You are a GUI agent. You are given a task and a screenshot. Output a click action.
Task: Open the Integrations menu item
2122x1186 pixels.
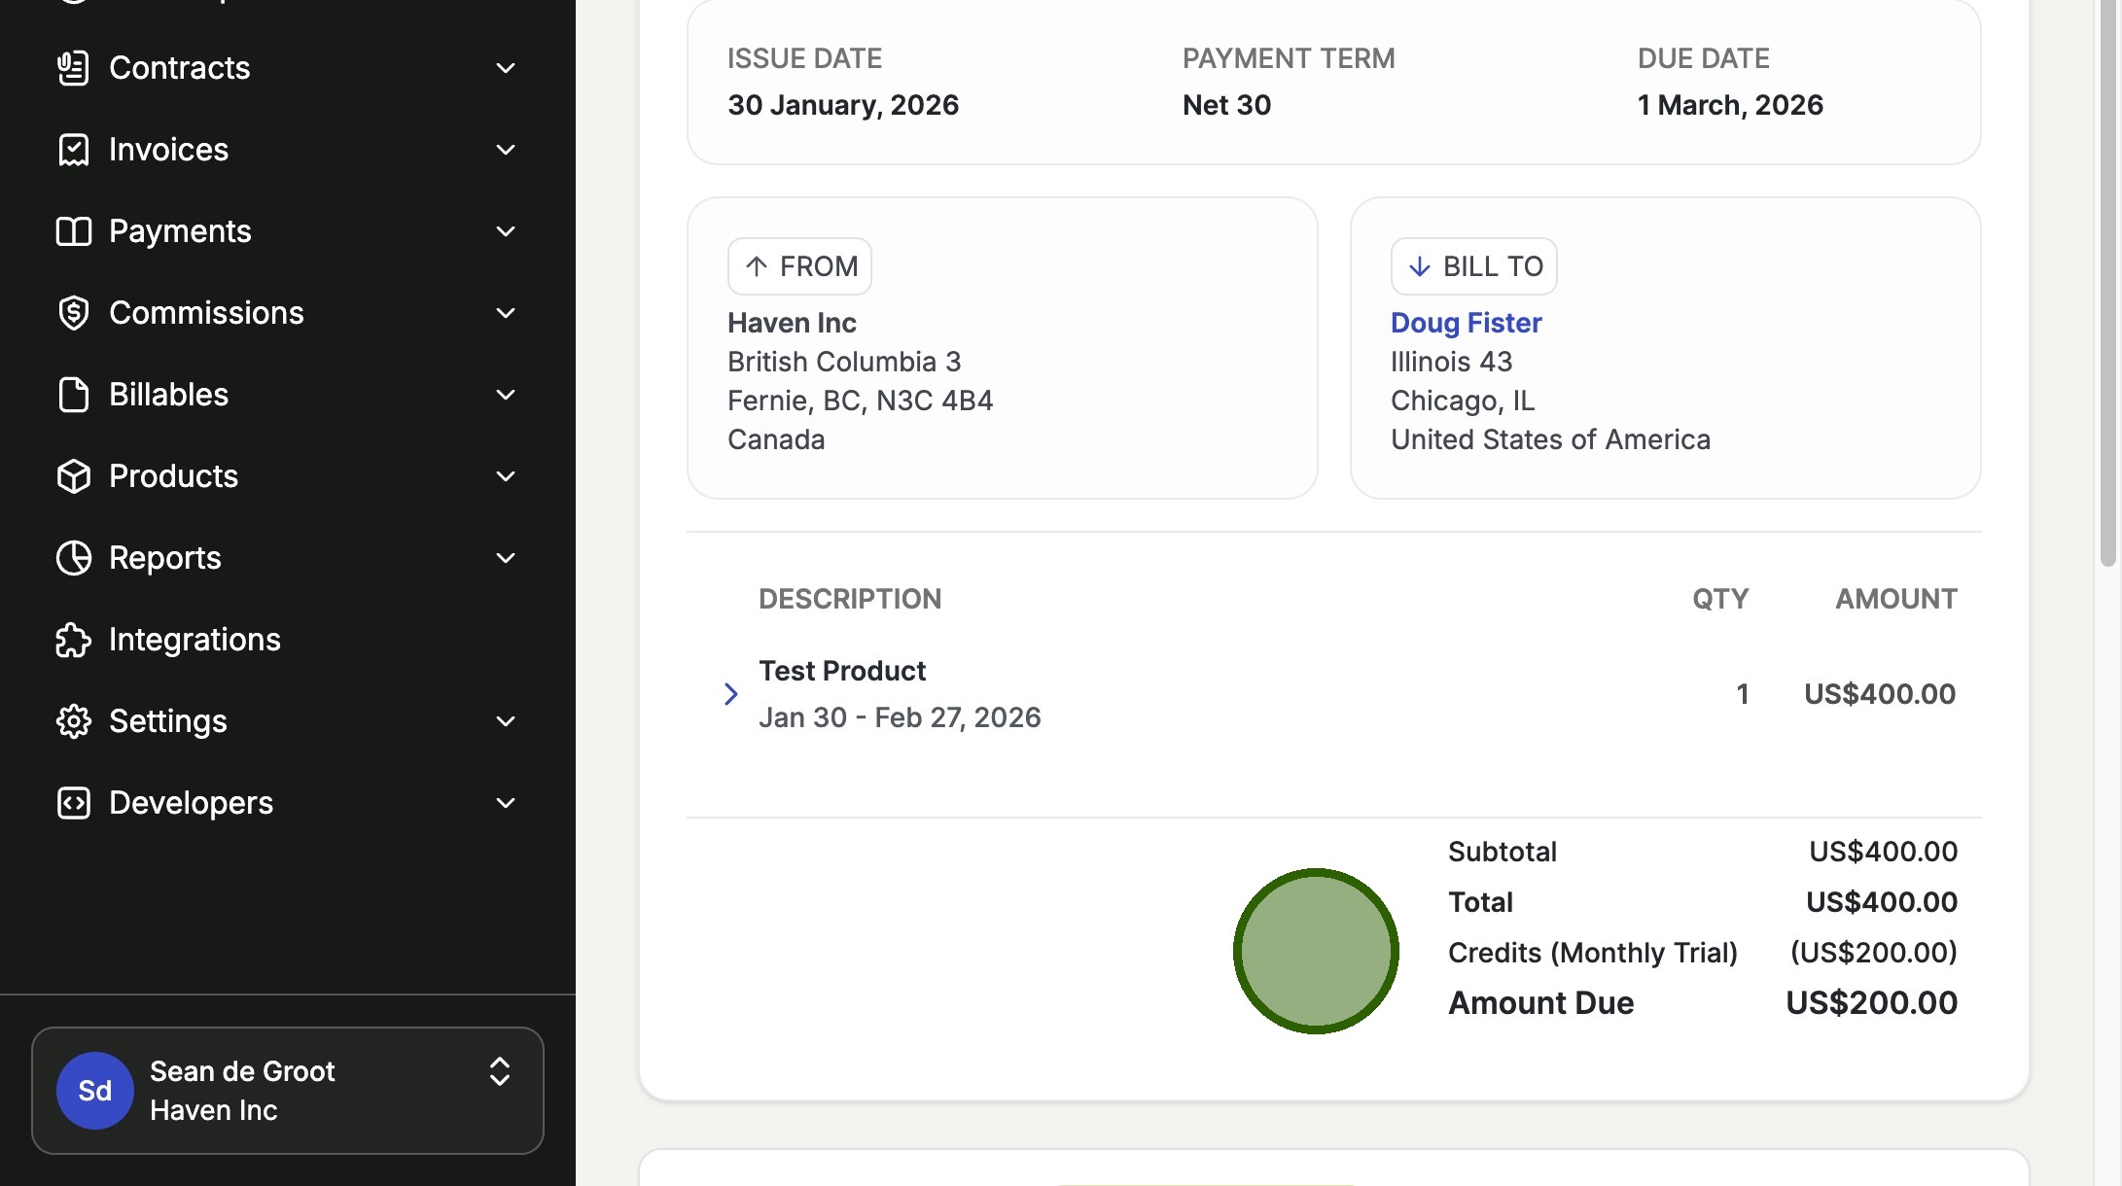[195, 640]
